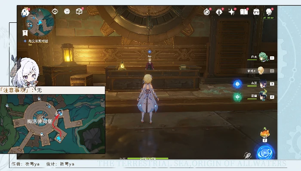Open the wish star icon
The image size is (301, 171).
click(x=231, y=12)
